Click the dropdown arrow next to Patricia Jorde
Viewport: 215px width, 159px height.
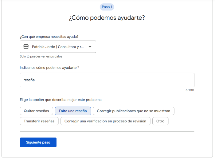pos(90,47)
